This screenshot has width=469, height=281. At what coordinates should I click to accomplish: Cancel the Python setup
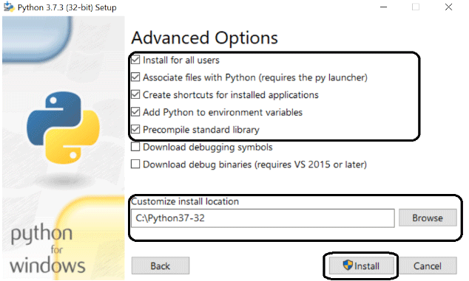pos(428,266)
